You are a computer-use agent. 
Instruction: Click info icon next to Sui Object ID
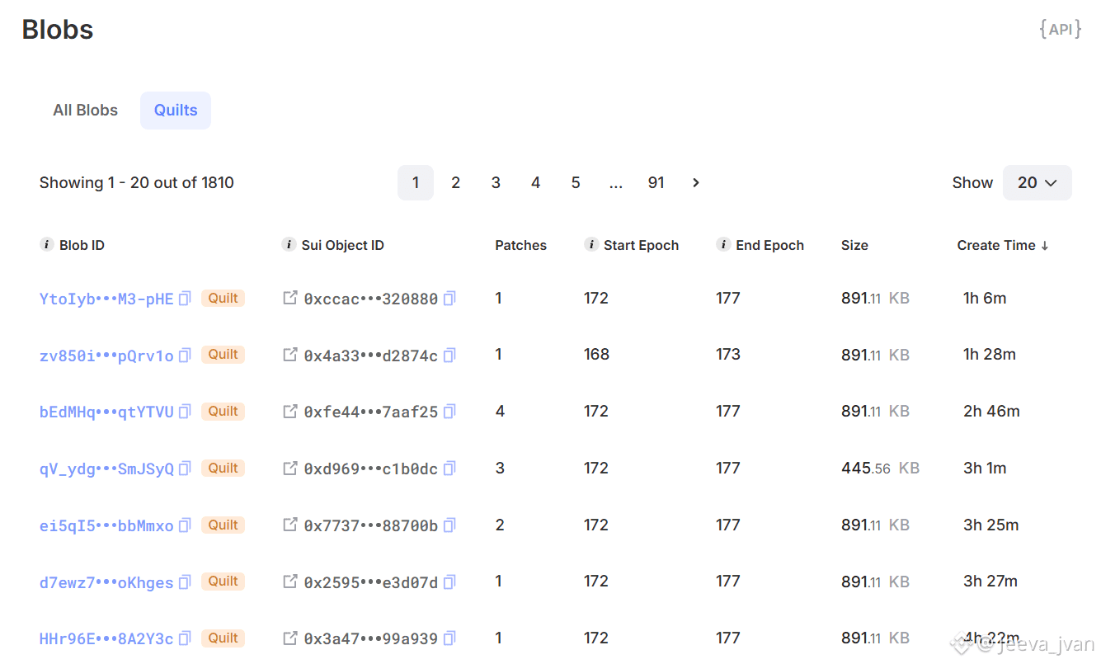[x=289, y=245]
